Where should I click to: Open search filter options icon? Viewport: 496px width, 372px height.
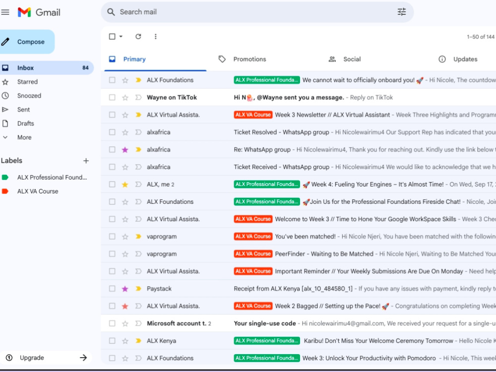click(x=401, y=12)
